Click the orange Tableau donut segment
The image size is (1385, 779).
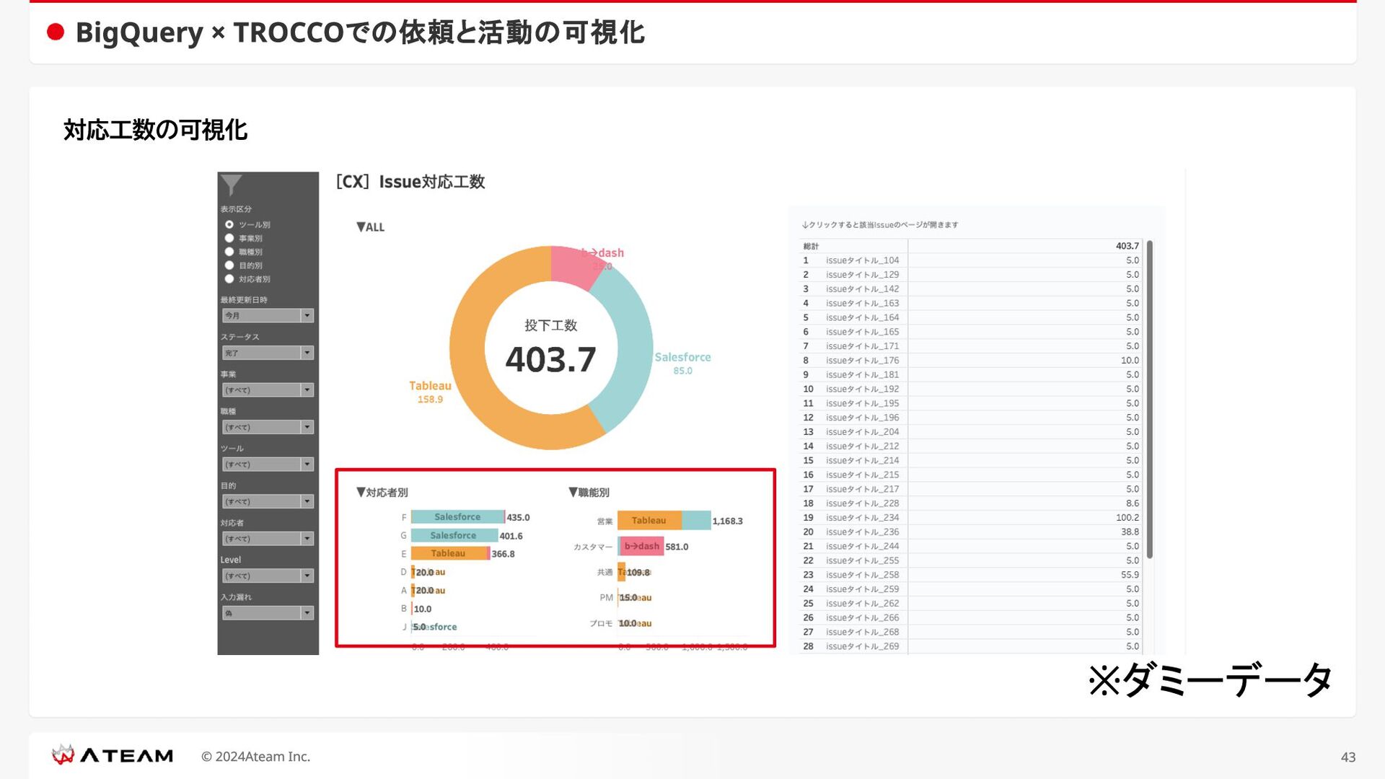click(472, 375)
